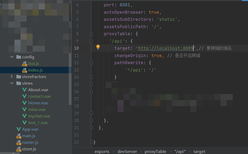Click the 是否开启跨域 comment
248x154 pixels.
point(187,55)
